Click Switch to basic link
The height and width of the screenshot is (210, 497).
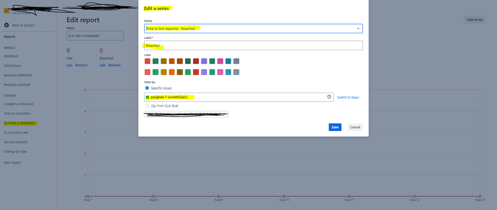[x=348, y=98]
